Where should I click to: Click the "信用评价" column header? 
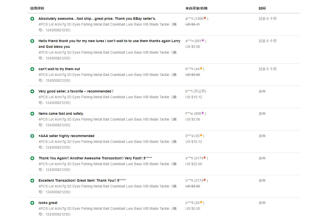click(37, 8)
